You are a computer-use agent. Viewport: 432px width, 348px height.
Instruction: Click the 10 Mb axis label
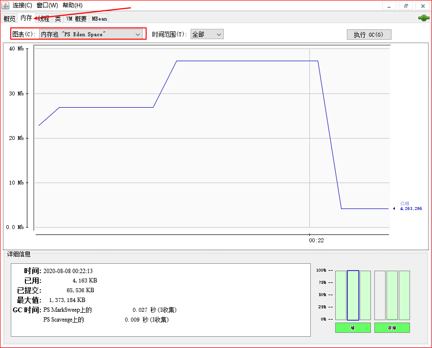(16, 183)
